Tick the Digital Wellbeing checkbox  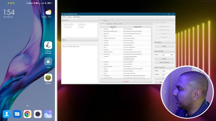pyautogui.click(x=102, y=52)
